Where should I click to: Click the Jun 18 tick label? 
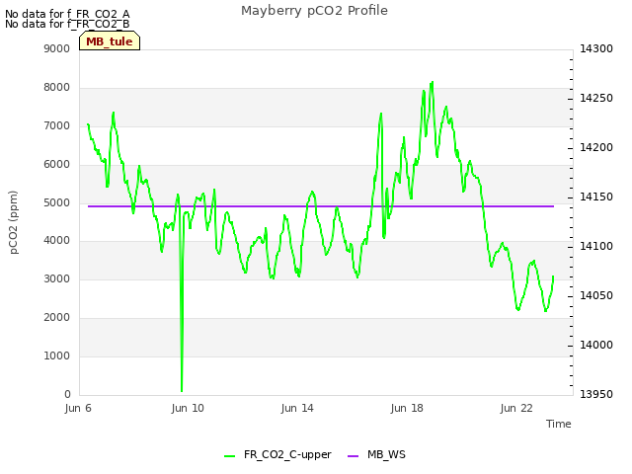407,408
